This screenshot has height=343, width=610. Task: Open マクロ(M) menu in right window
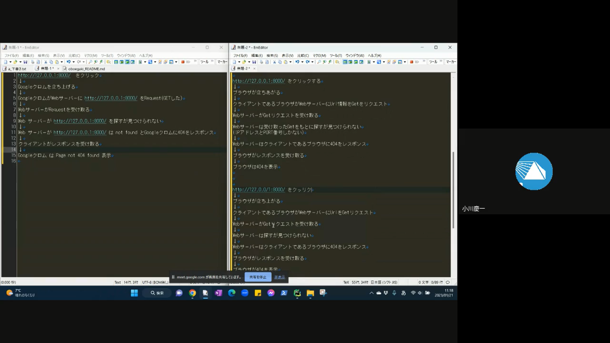point(319,56)
